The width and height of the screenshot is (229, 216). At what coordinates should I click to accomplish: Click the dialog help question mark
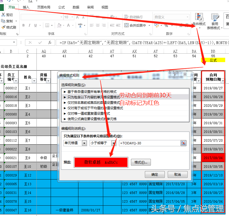175,74
